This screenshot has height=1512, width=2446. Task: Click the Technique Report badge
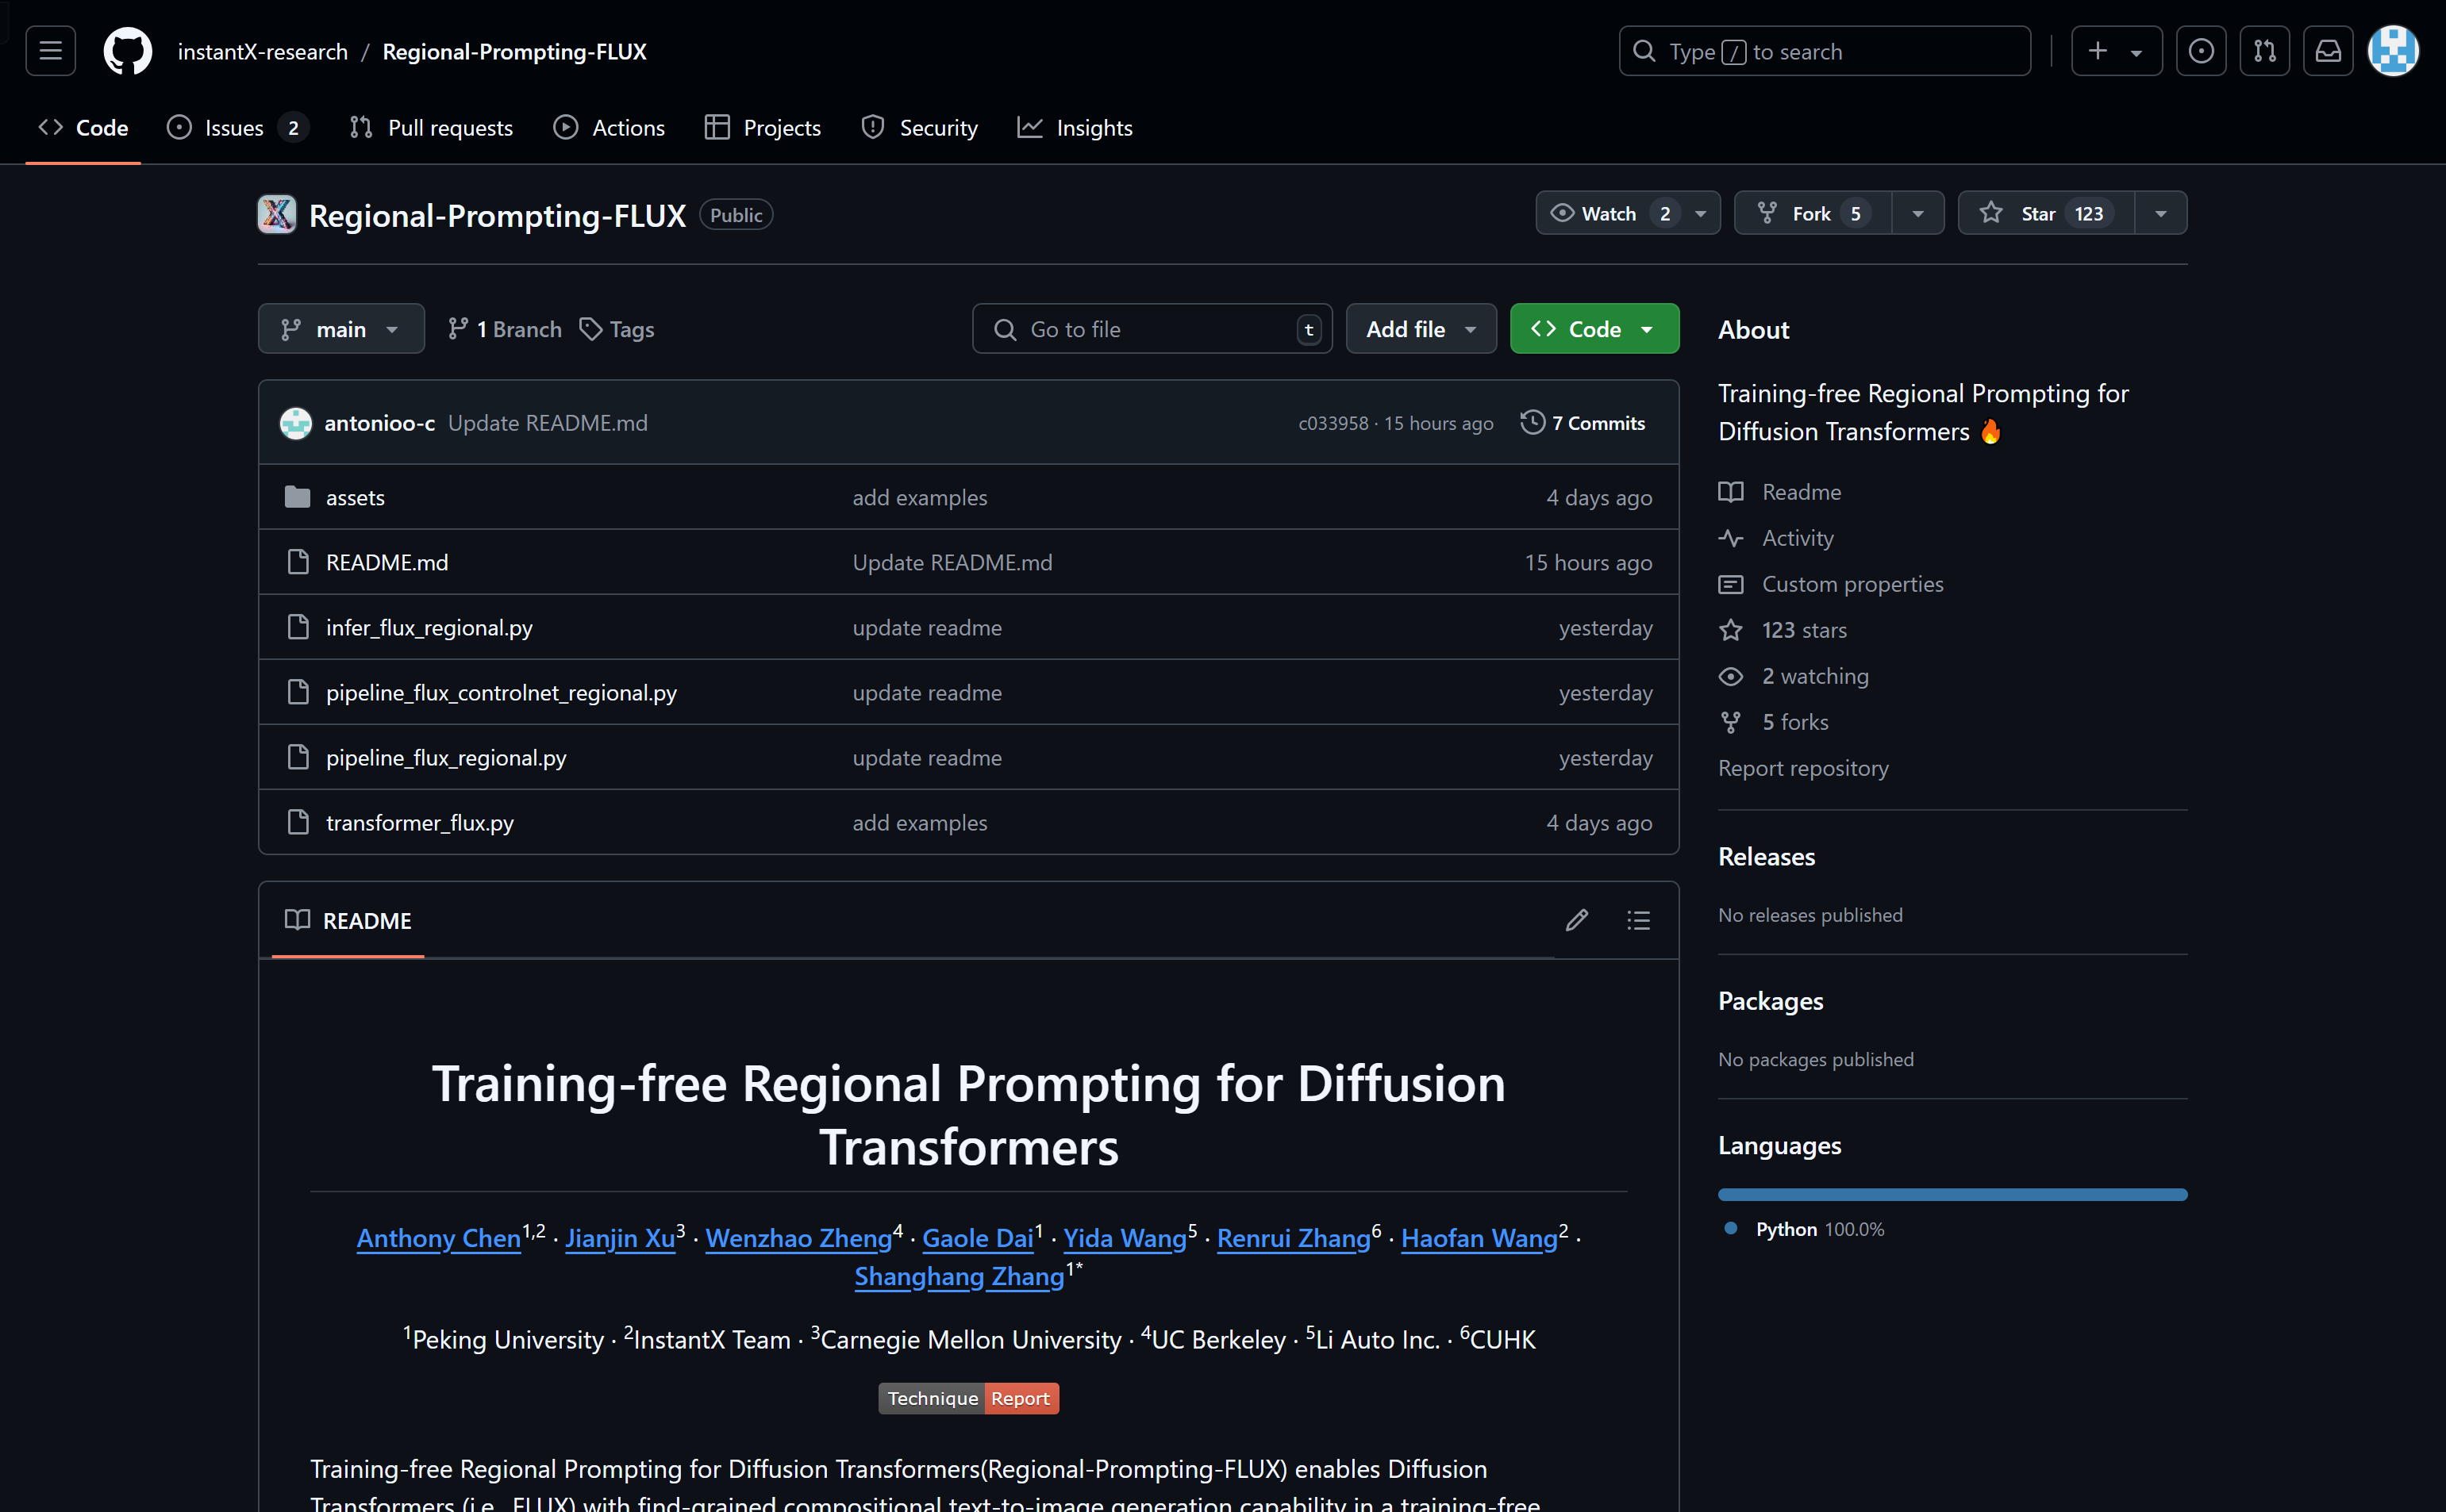[x=968, y=1398]
